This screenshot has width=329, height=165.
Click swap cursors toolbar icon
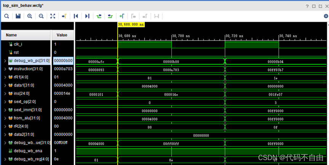tap(157, 16)
